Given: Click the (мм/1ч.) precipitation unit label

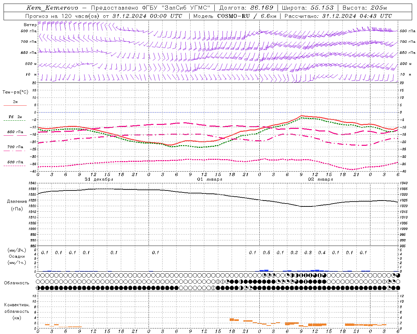Looking at the screenshot, I should click(x=17, y=263).
